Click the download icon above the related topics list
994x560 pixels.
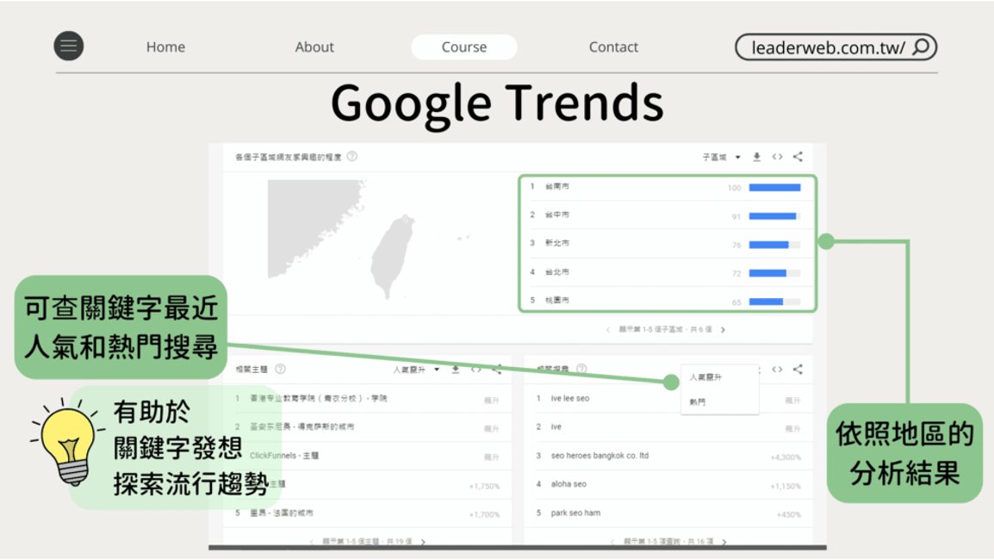click(454, 370)
